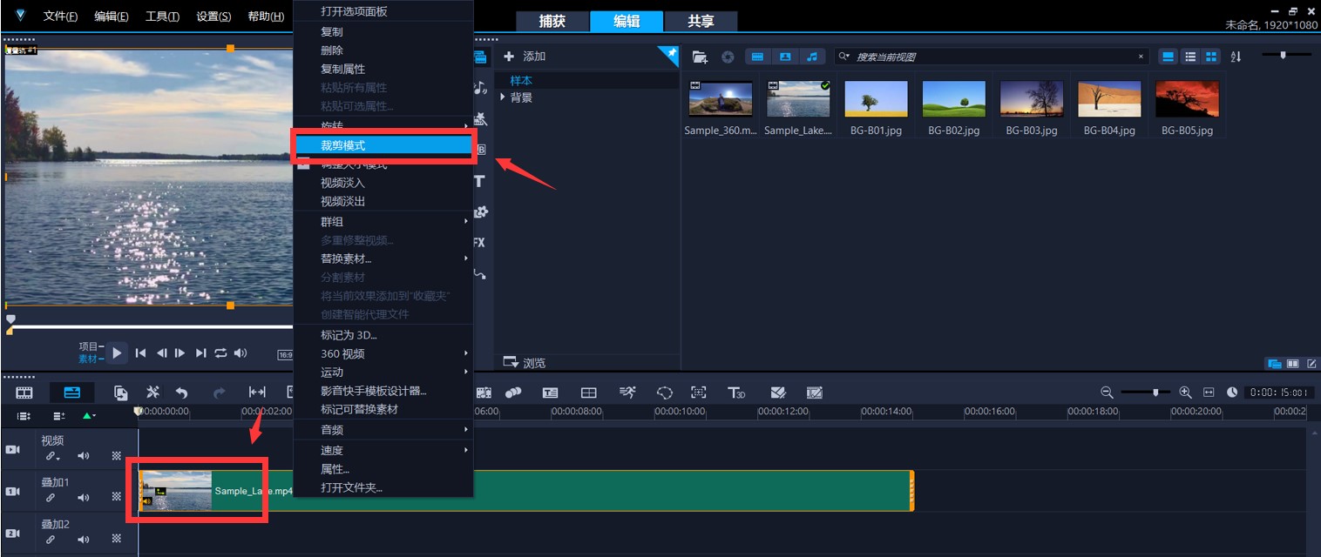Image resolution: width=1321 pixels, height=557 pixels.
Task: Expand the 群组 submenu
Action: (x=383, y=222)
